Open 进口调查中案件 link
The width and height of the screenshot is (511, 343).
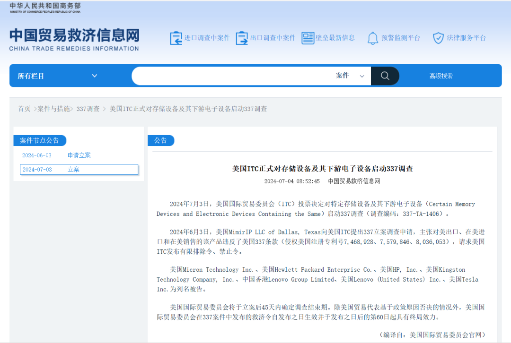pos(207,38)
